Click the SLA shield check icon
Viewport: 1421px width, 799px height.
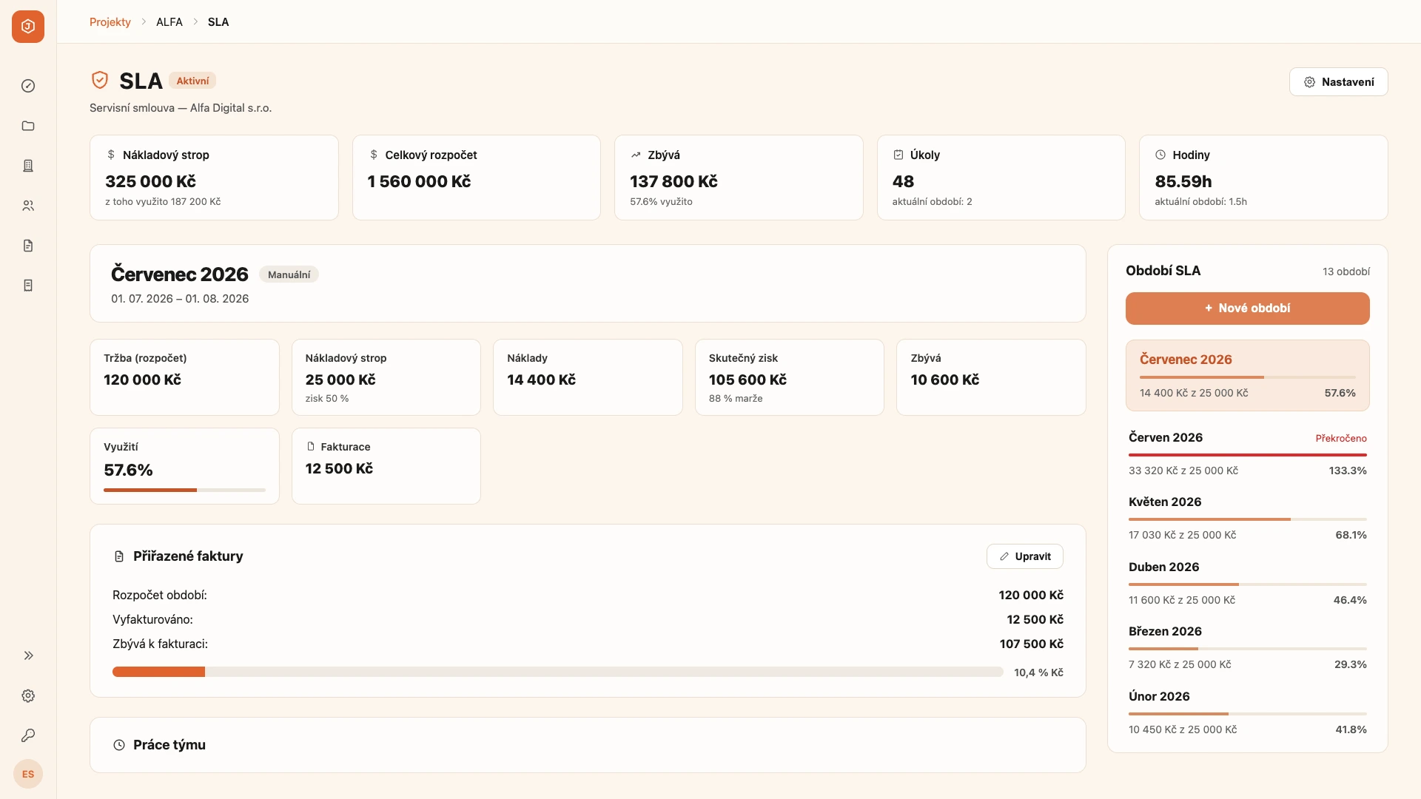tap(100, 80)
